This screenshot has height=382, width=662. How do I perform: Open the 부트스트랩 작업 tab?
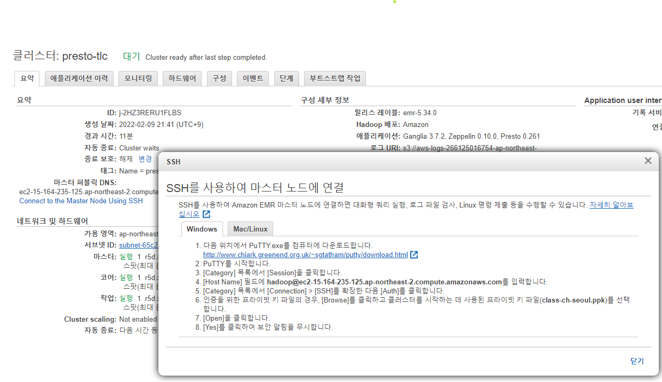(335, 78)
